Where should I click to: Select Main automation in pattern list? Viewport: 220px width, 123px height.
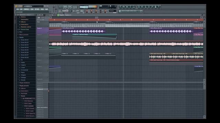pos(42,108)
